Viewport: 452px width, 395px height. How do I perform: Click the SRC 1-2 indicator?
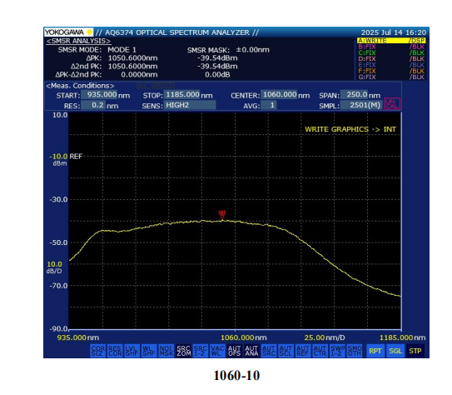coord(201,351)
